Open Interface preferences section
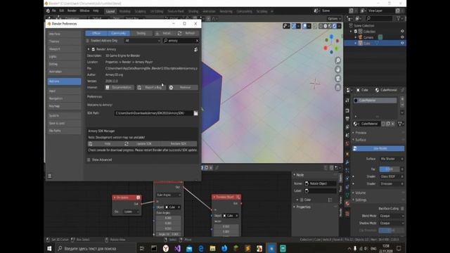 click(64, 34)
